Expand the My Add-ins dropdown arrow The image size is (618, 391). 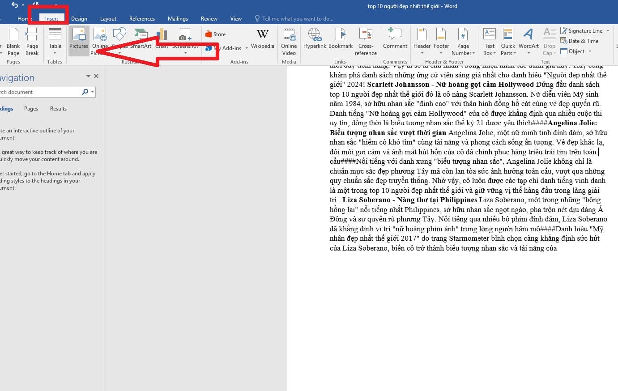coord(247,48)
